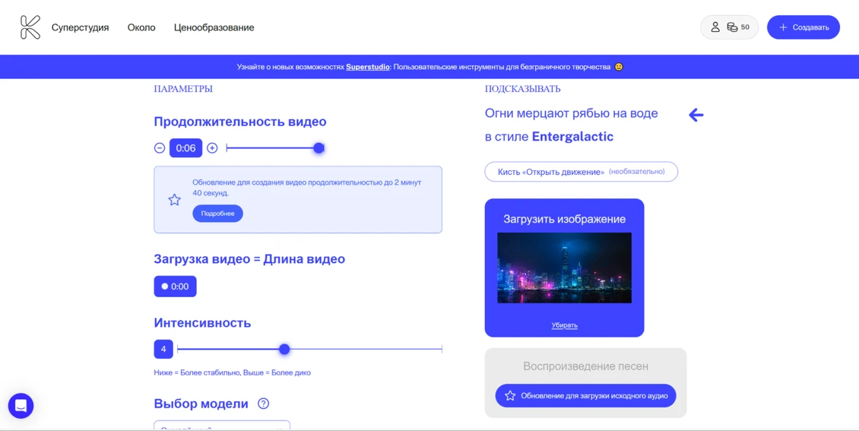Click the smiley emoji in the banner
The height and width of the screenshot is (431, 859).
[619, 67]
